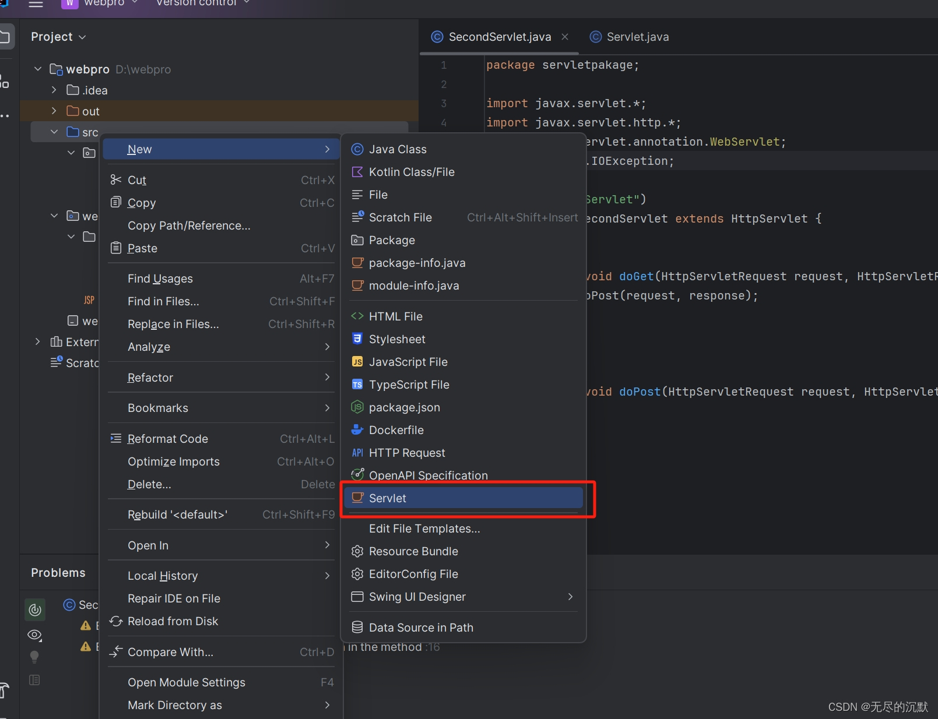Screen dimensions: 938x719
Task: Select Kotlin Class/File option
Action: click(x=463, y=172)
